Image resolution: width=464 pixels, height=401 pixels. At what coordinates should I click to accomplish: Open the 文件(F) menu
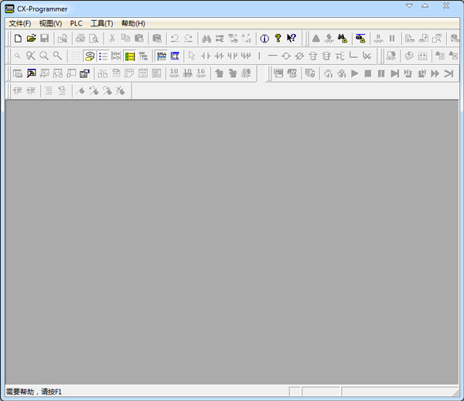[19, 24]
